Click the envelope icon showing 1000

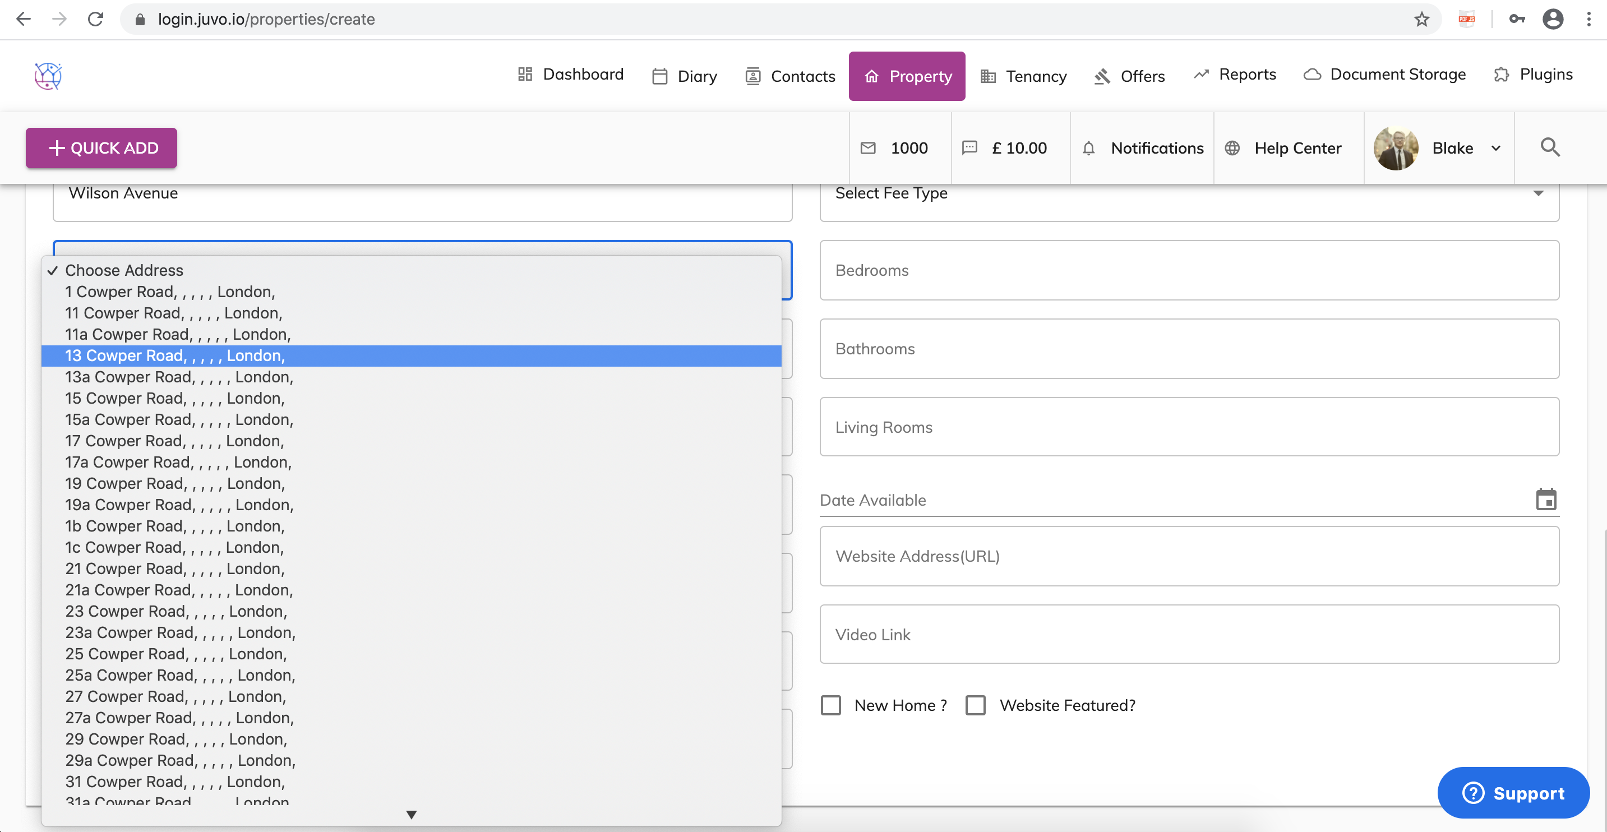(x=868, y=149)
